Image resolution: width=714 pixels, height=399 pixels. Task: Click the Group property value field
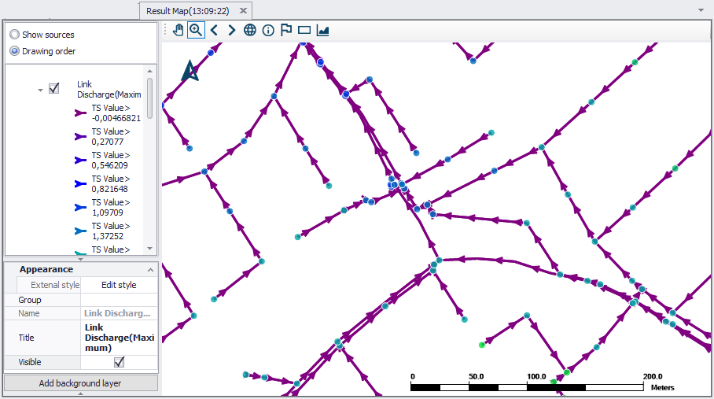click(x=119, y=300)
